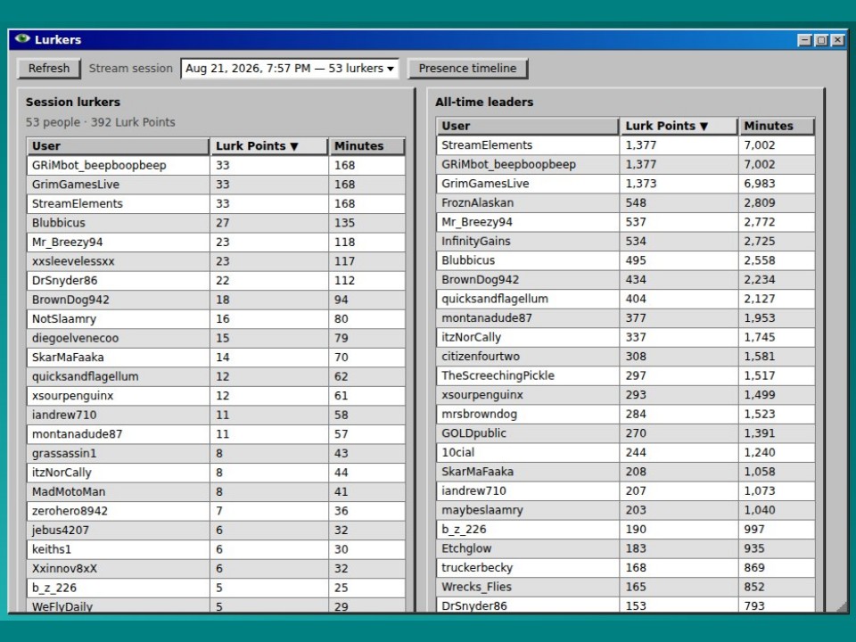Select quicksandflagellum in session lurkers
The width and height of the screenshot is (856, 642).
(216, 376)
